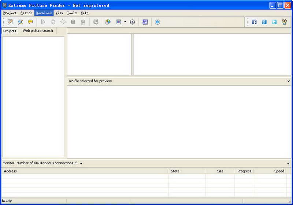Click the application icon in title bar
This screenshot has height=205, width=293.
[4, 5]
